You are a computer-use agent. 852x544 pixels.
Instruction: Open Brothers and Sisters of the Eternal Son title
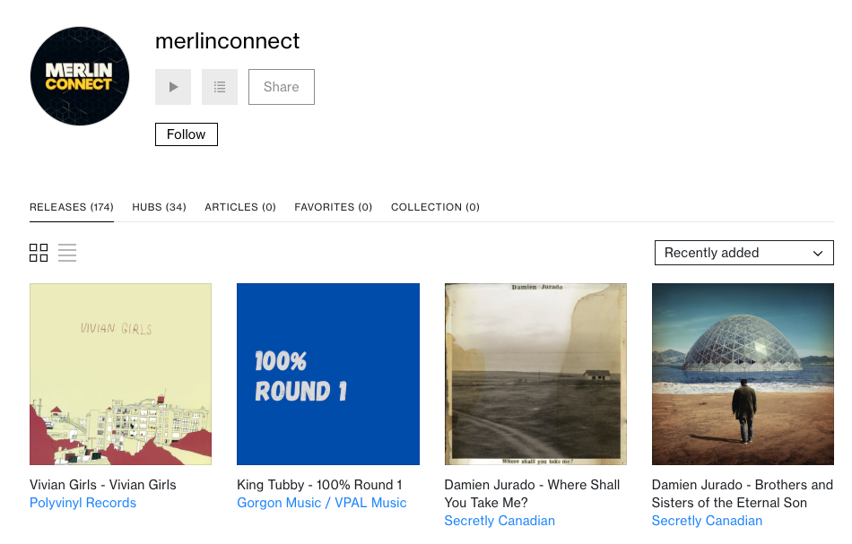(x=742, y=494)
